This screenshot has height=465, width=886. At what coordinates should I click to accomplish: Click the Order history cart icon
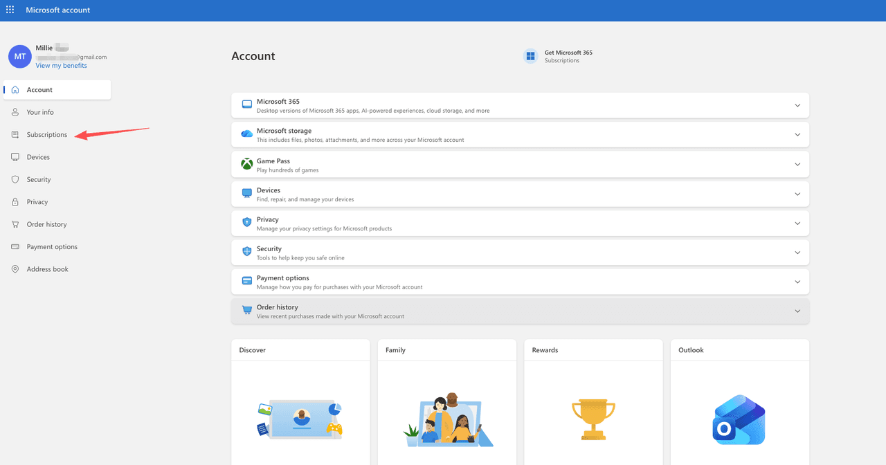[x=246, y=311]
